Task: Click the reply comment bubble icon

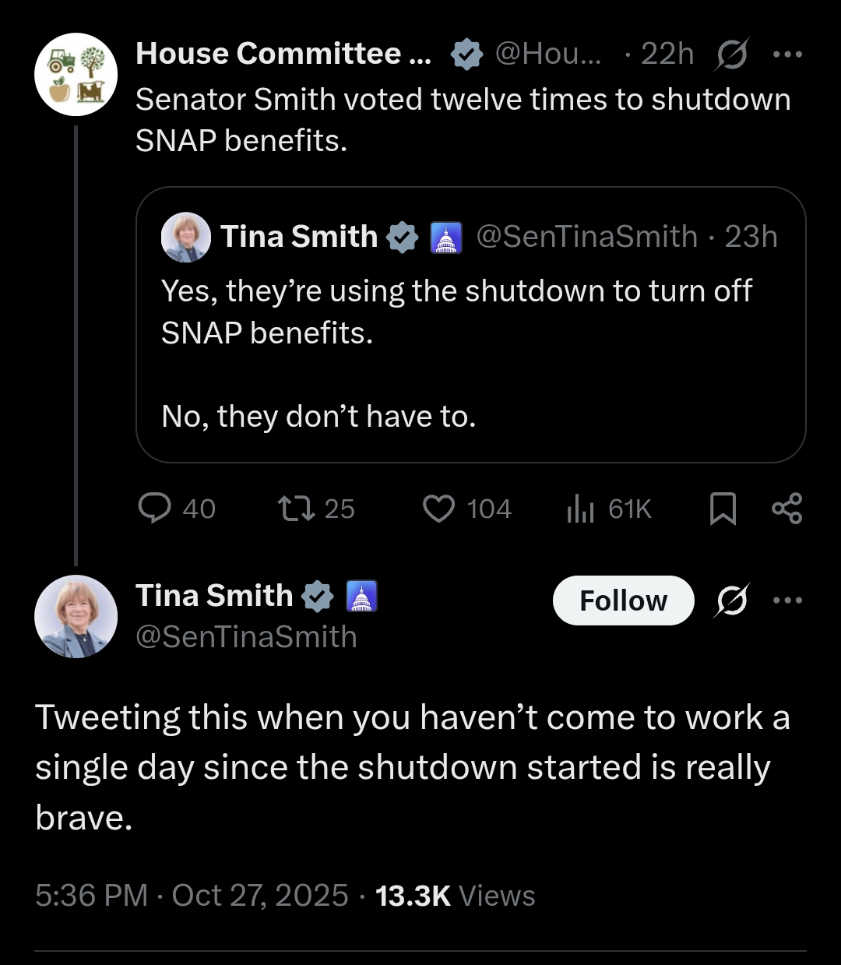Action: [155, 509]
